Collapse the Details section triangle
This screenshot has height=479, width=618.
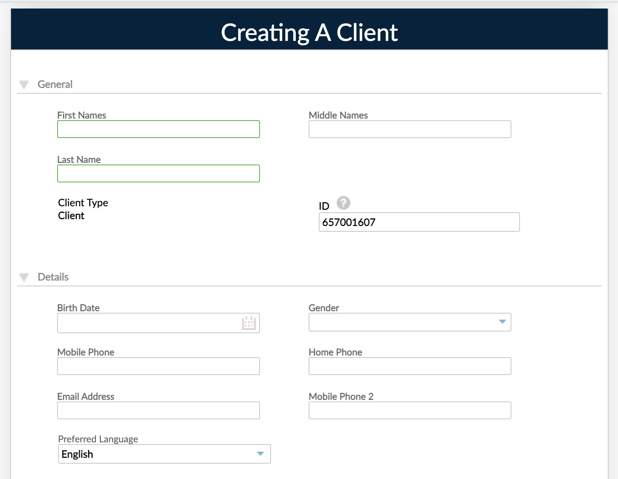point(24,277)
